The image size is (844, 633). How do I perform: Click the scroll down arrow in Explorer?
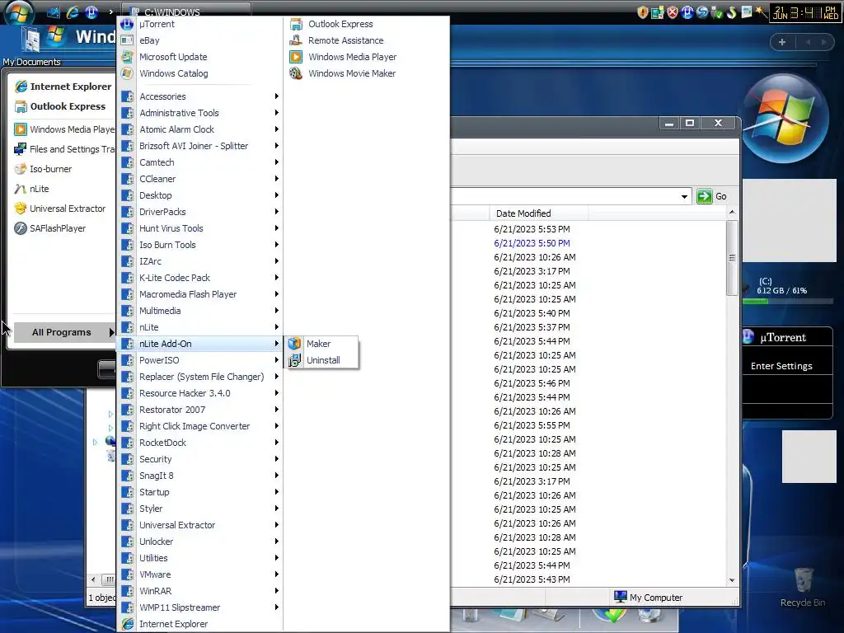point(732,580)
